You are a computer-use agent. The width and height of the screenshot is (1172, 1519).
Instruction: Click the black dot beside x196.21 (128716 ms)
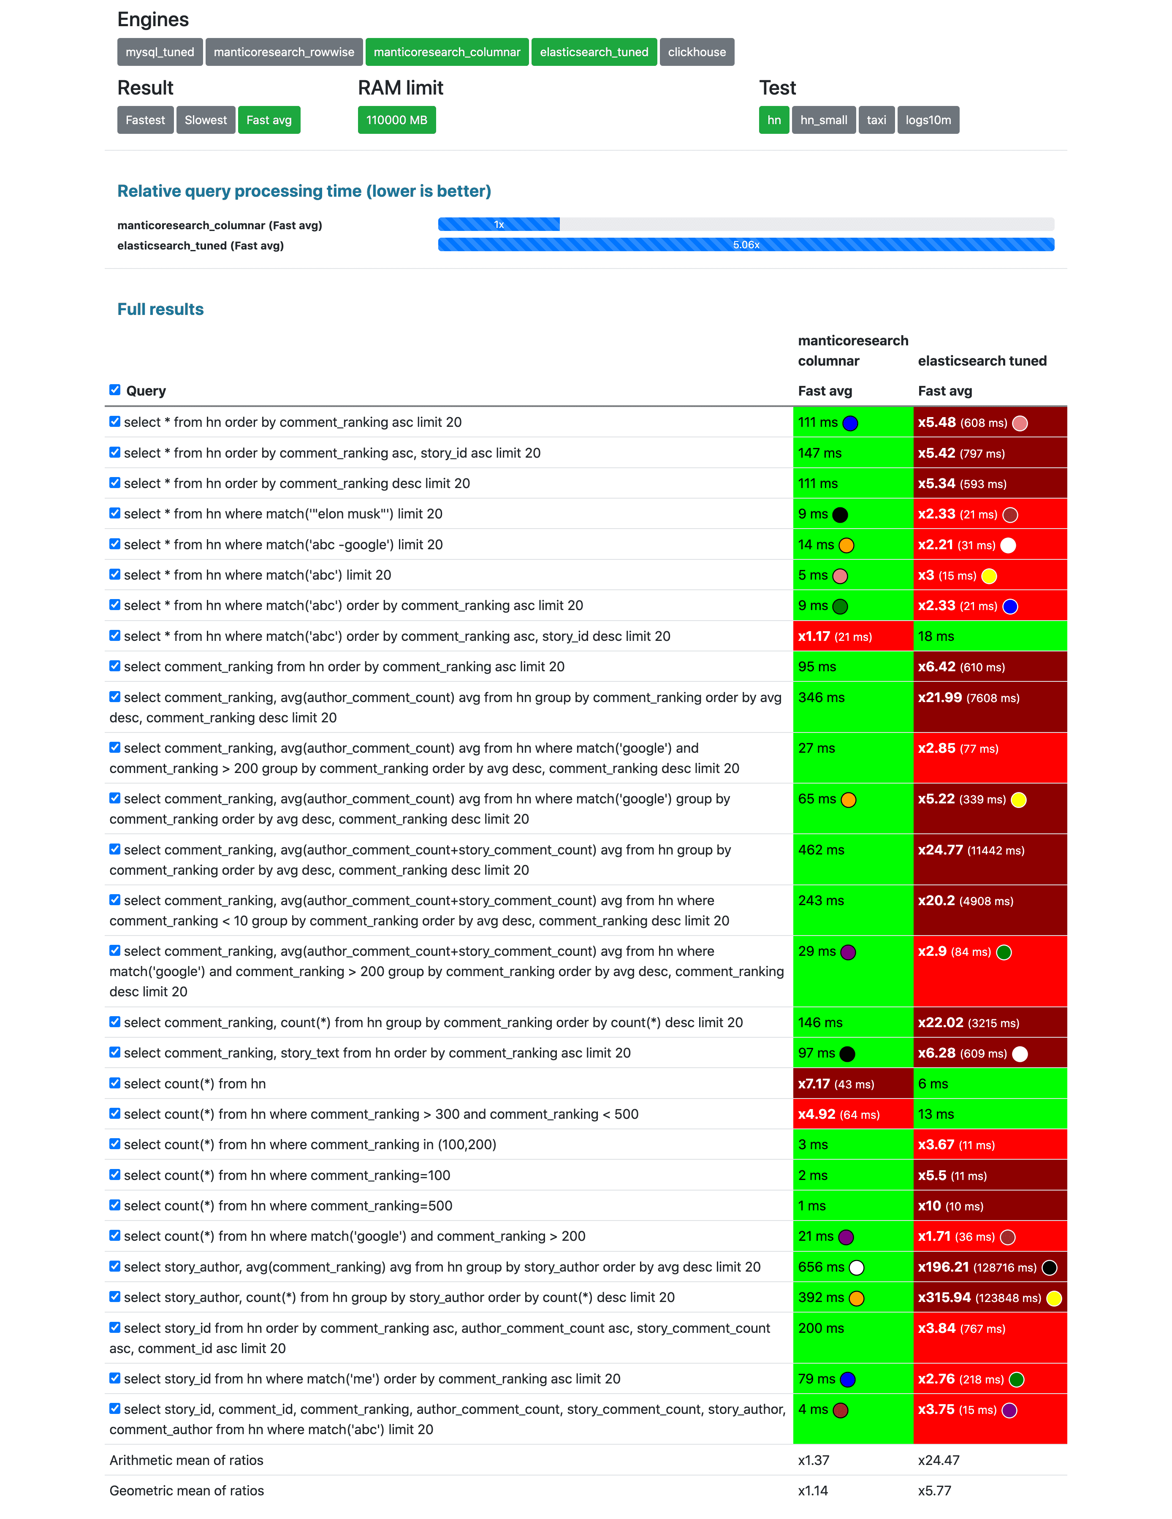coord(1050,1268)
